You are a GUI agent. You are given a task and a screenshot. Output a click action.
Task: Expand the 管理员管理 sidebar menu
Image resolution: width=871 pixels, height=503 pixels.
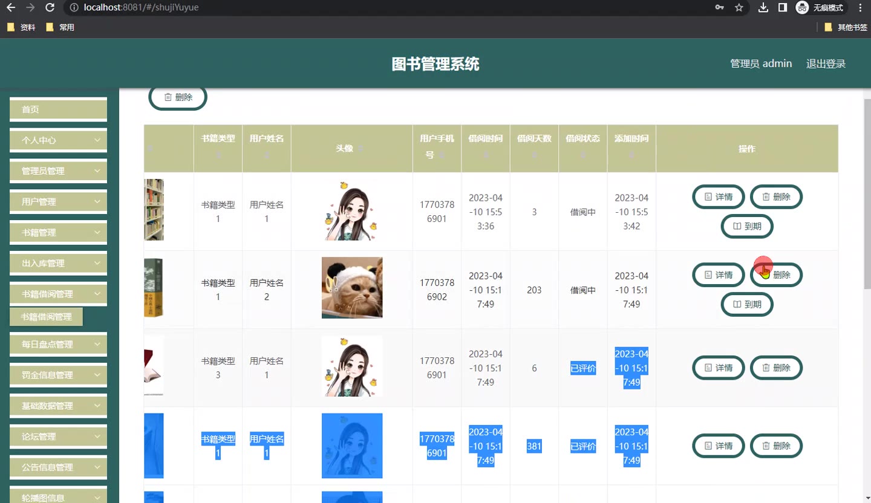[58, 170]
